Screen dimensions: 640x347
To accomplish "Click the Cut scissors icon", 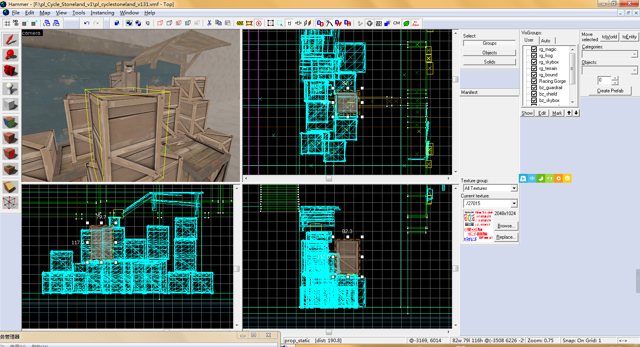I will tap(209, 23).
